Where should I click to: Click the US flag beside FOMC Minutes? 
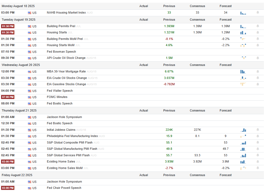[x=30, y=97]
